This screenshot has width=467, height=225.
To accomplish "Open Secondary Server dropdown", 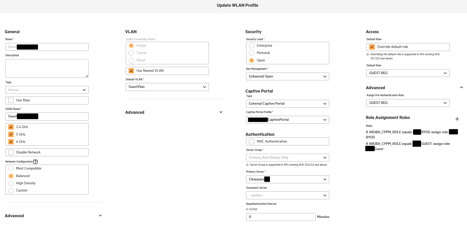I will [x=288, y=195].
